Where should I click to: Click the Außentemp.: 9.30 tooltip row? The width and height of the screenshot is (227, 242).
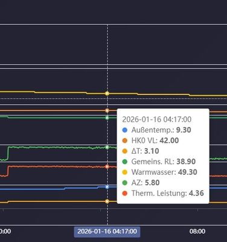pyautogui.click(x=156, y=130)
